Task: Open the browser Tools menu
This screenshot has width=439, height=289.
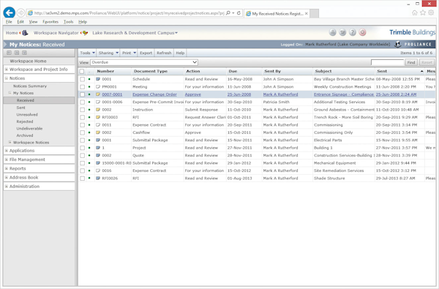Action: pos(68,21)
